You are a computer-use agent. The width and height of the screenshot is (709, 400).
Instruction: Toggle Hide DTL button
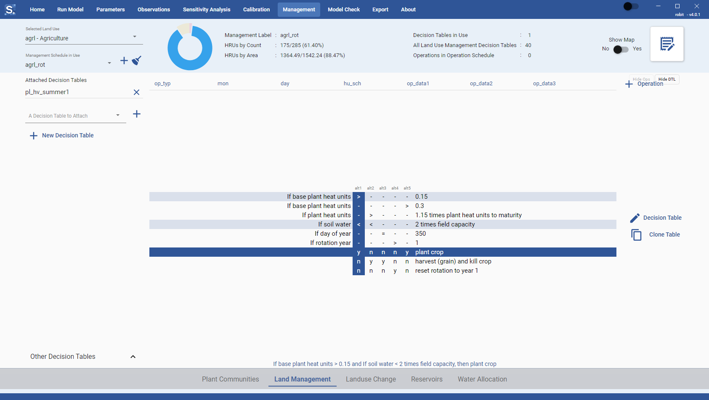point(667,79)
